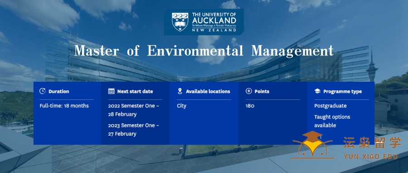Screen dimensions: 408x173
Task: Click the Programme type heading
Action: pos(342,91)
